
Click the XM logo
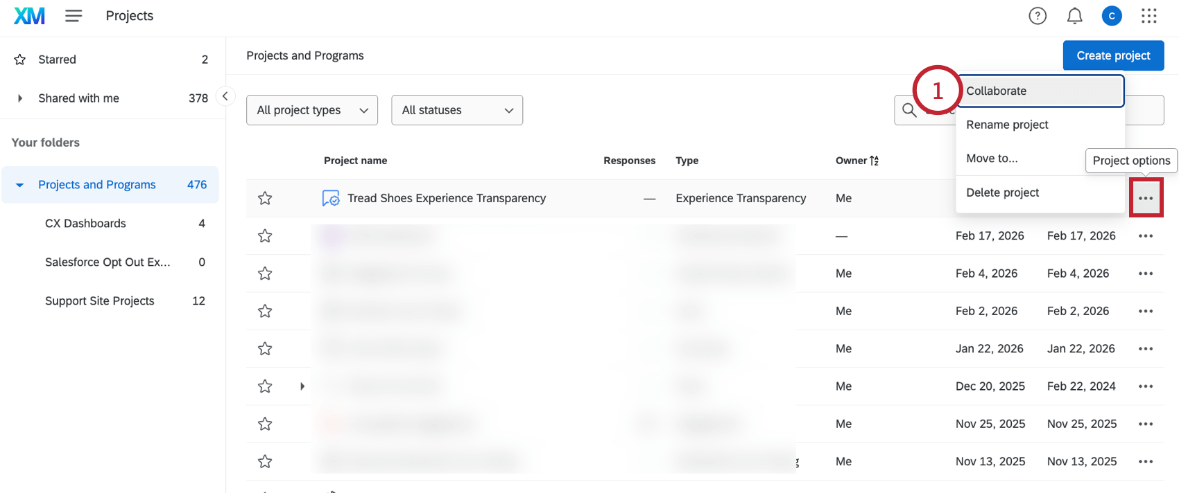click(x=29, y=16)
